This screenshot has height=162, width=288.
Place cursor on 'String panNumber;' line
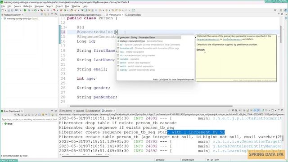coord(97,97)
